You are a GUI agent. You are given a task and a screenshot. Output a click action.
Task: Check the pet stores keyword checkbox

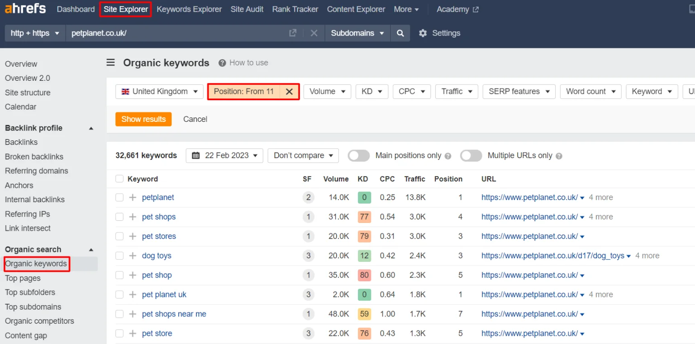pos(119,236)
